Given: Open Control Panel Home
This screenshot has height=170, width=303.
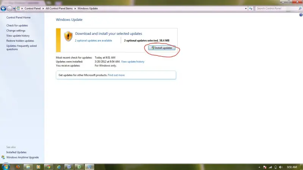Looking at the screenshot, I should (18, 17).
